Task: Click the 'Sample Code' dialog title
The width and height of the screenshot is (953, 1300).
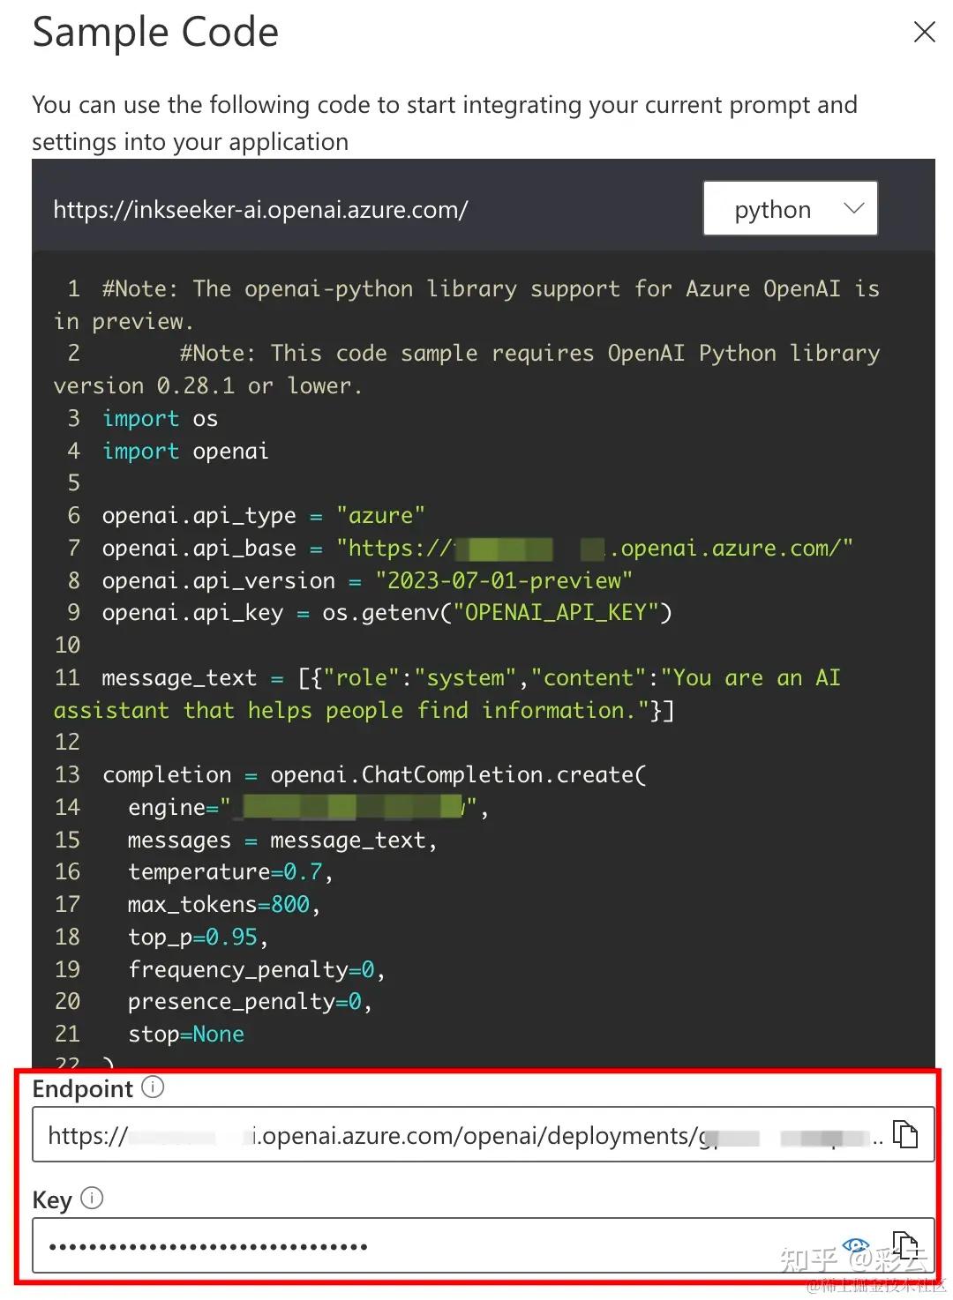Action: (155, 33)
